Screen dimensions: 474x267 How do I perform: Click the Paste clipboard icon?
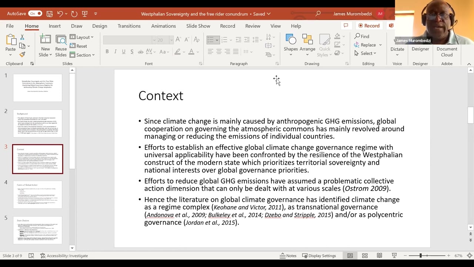coord(10,40)
